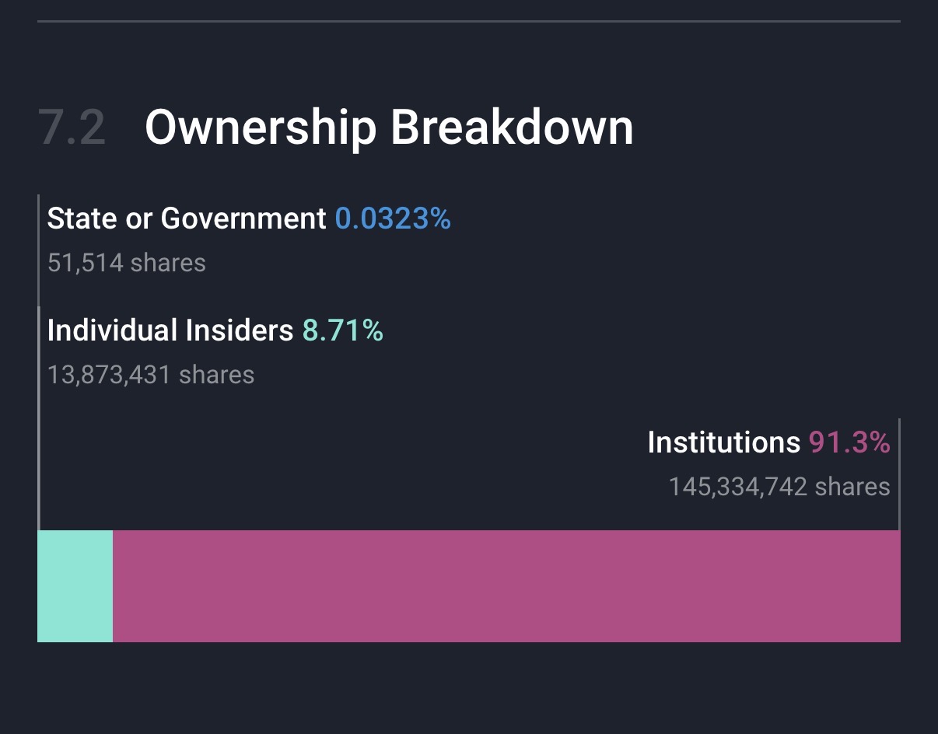
Task: Click the teal Individual Insiders bar segment
Action: (x=75, y=586)
